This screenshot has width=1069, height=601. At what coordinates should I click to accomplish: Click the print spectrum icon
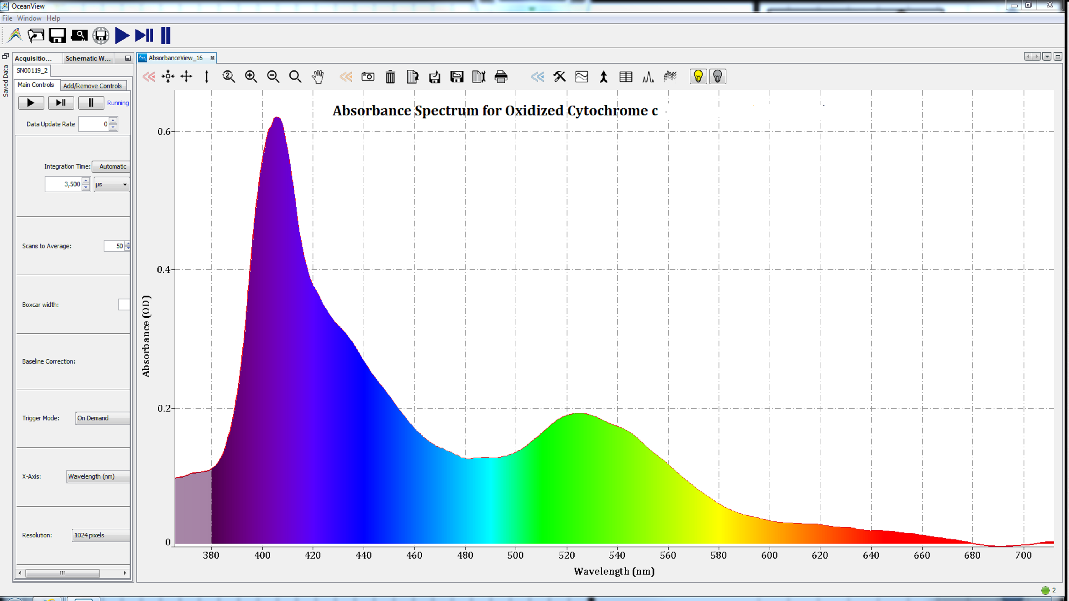pyautogui.click(x=502, y=77)
